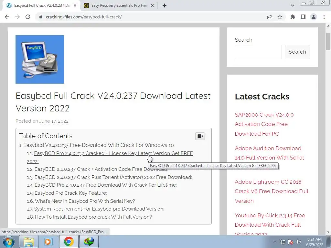Open the browser side panel

tap(303, 17)
